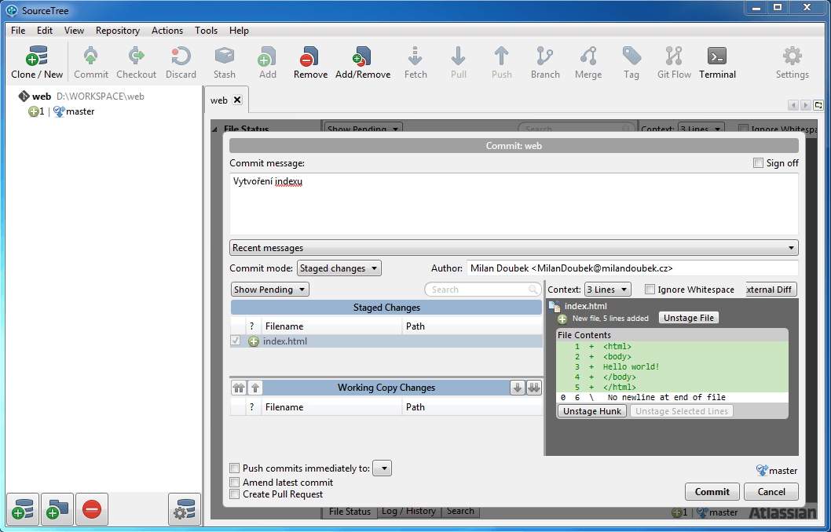
Task: Click the unstage all double-down arrow
Action: pos(534,388)
